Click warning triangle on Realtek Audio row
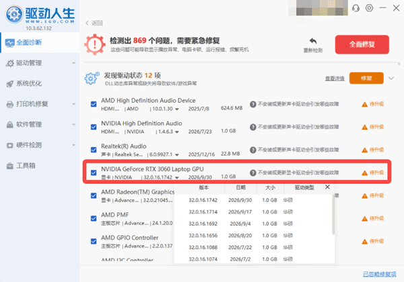404x282 pixels. [x=364, y=150]
